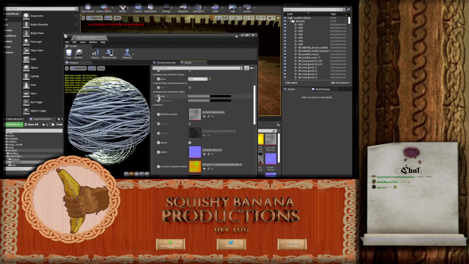Screen dimensions: 469x264
Task: Toggle the BaseColor/opacity texture checkbox
Action: [158, 114]
